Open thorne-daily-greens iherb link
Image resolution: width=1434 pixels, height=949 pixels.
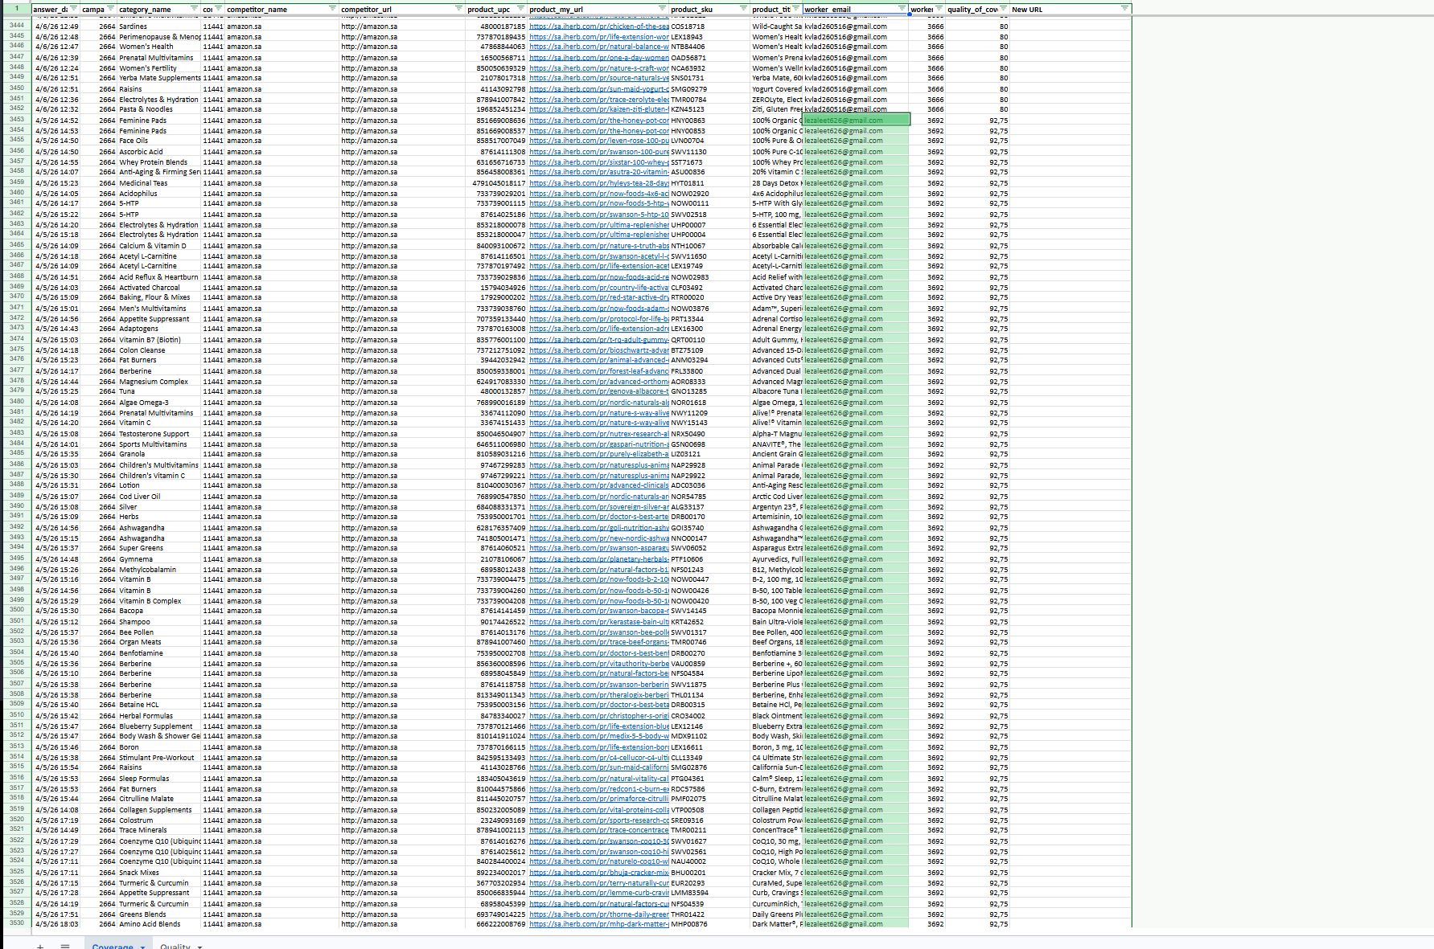[x=599, y=914]
